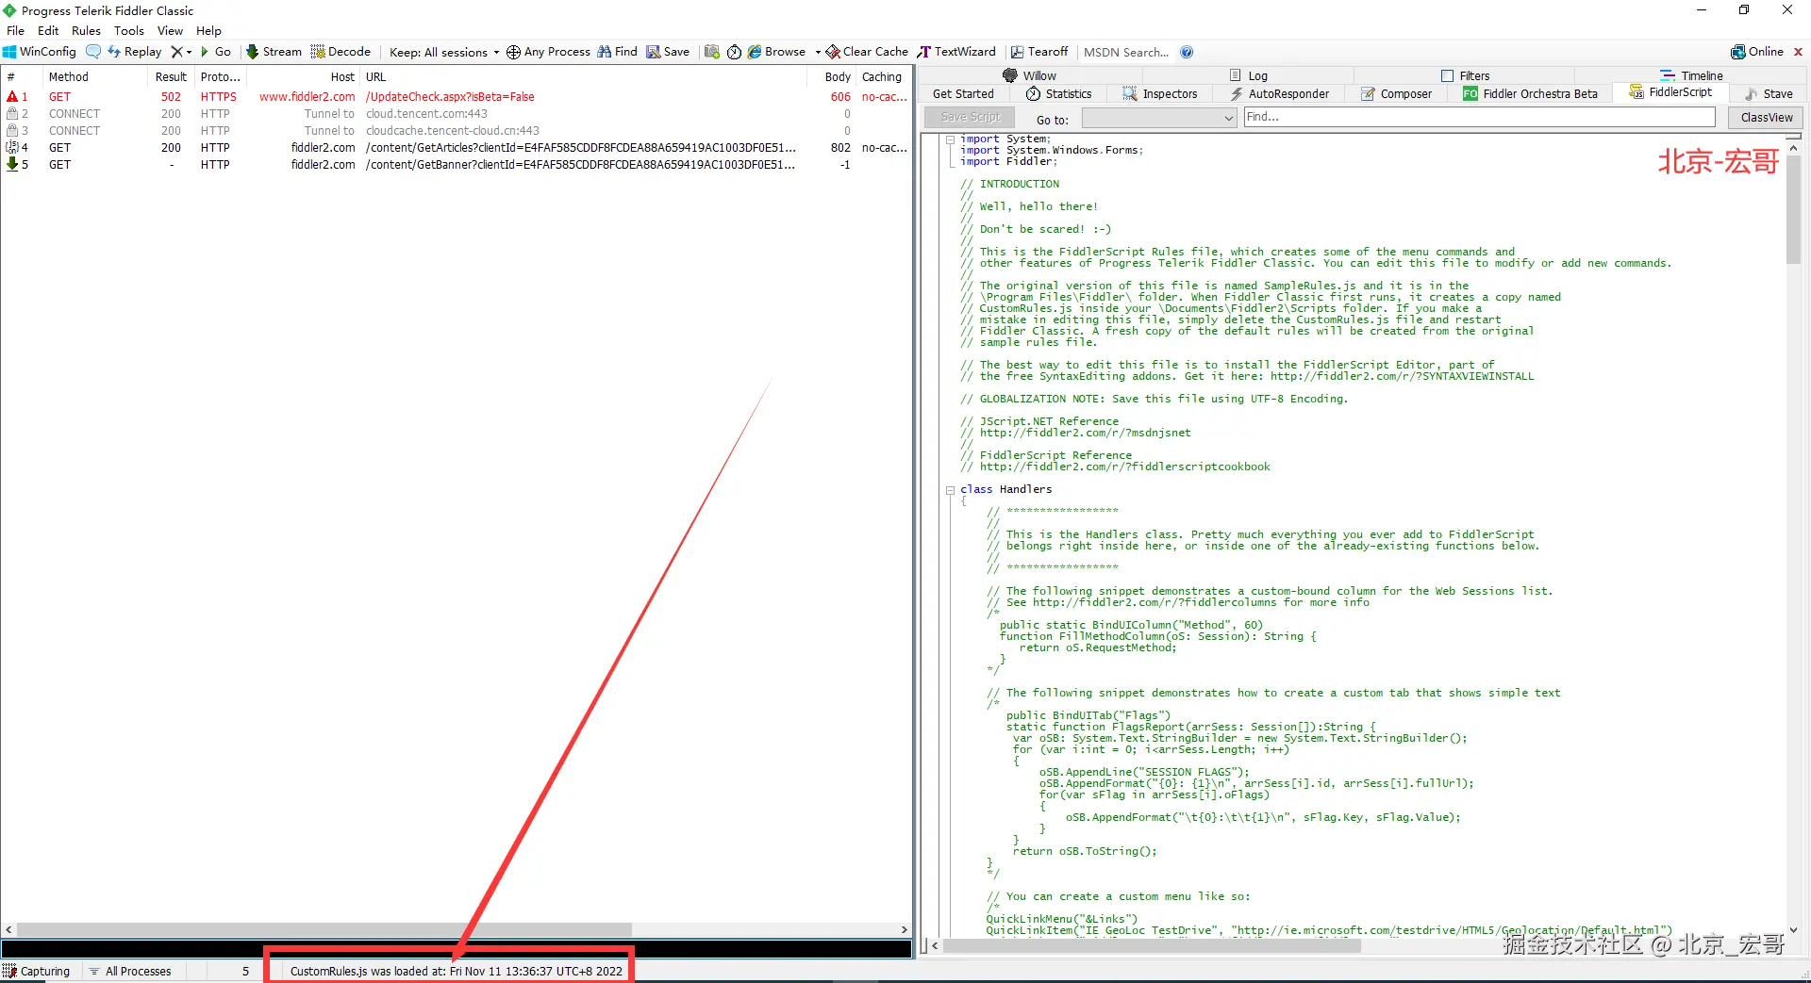The height and width of the screenshot is (983, 1811).
Task: Toggle Capturing in the status bar
Action: tap(36, 971)
